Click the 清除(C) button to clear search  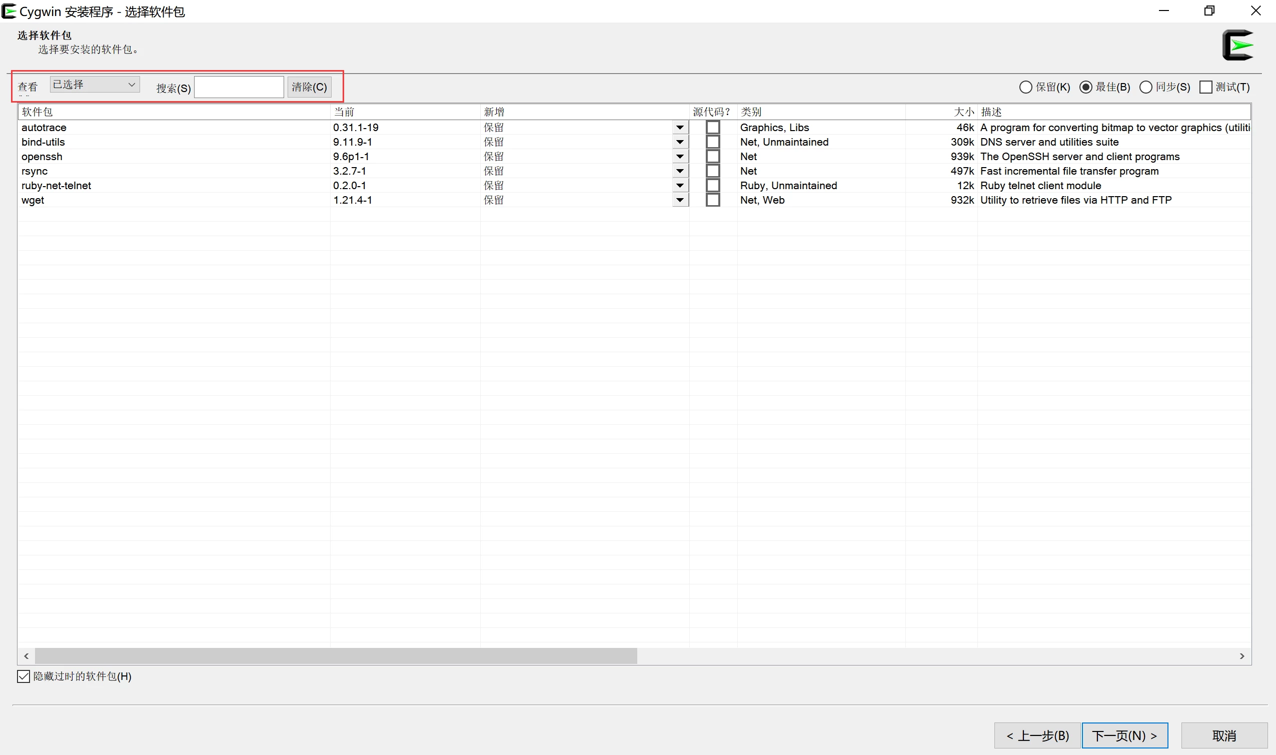click(309, 87)
